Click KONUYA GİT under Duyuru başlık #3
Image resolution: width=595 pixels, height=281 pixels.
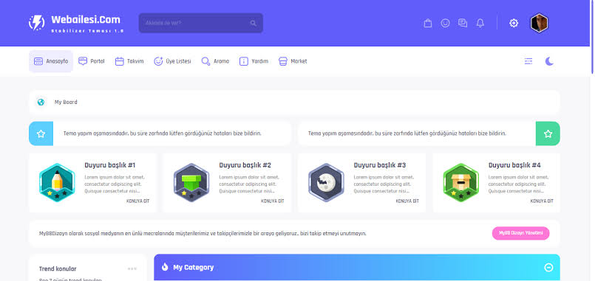(x=407, y=201)
